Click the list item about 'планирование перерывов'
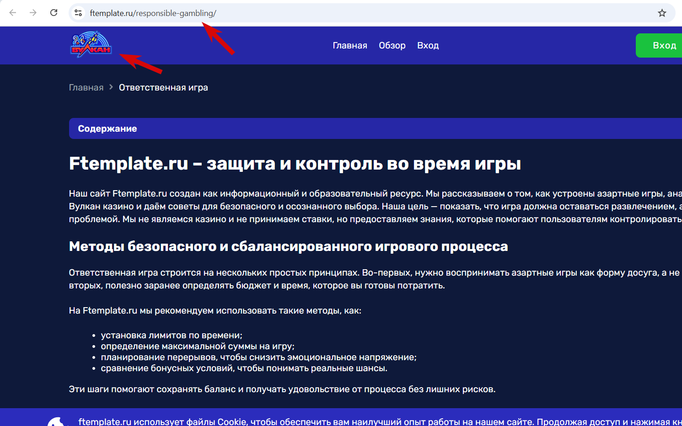 click(x=259, y=357)
